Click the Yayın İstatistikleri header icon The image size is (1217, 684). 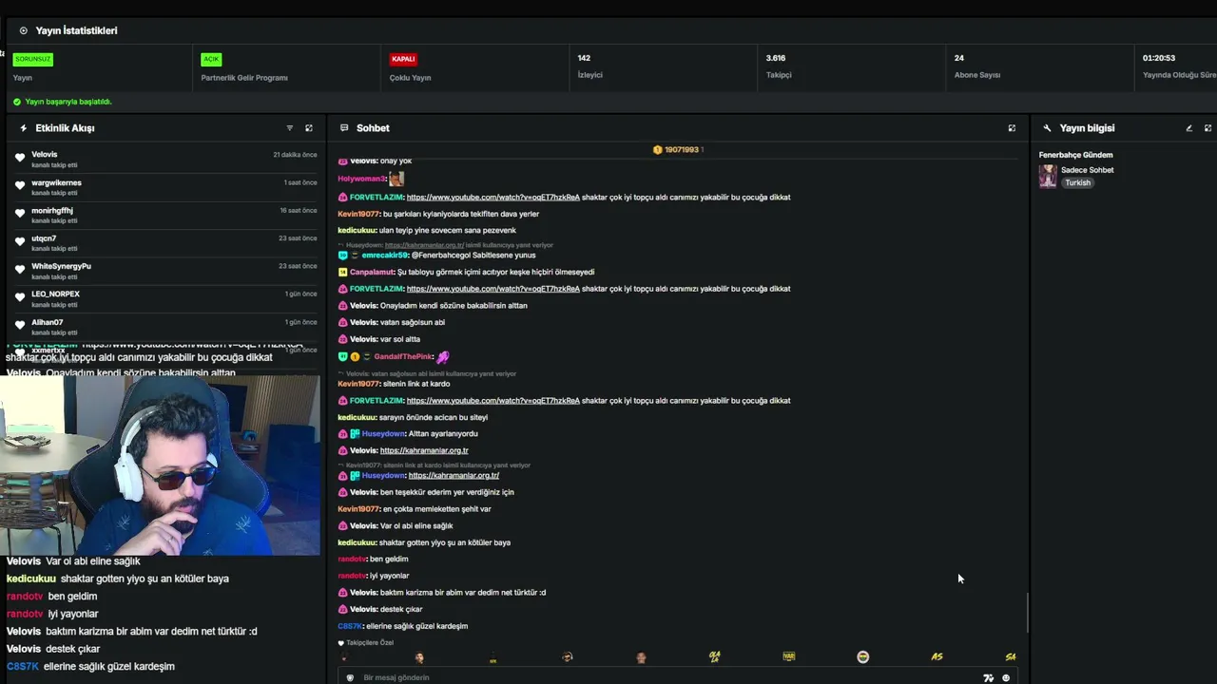click(x=24, y=30)
